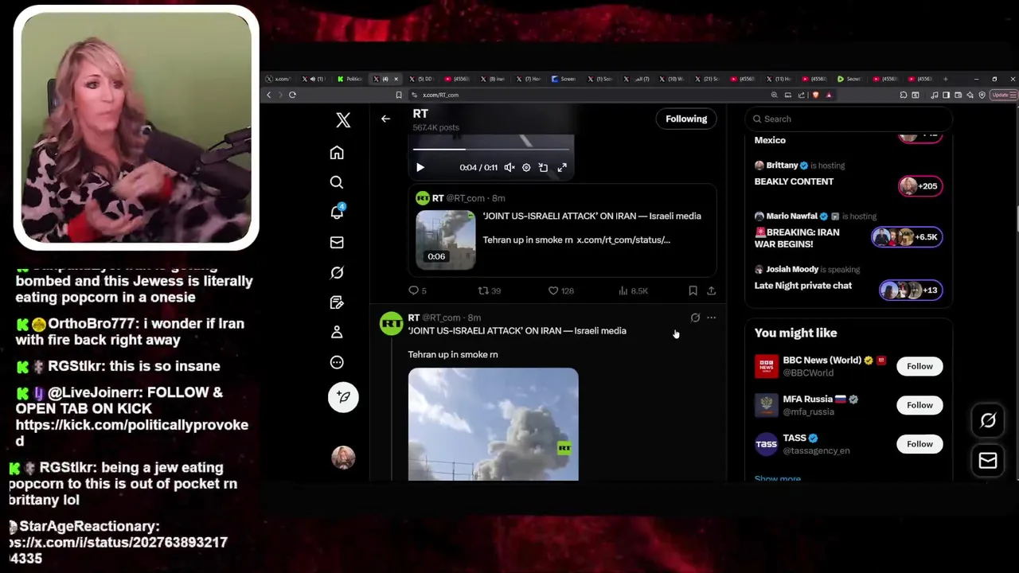Image resolution: width=1019 pixels, height=573 pixels.
Task: Bookmark page via address bar icon
Action: pos(399,95)
